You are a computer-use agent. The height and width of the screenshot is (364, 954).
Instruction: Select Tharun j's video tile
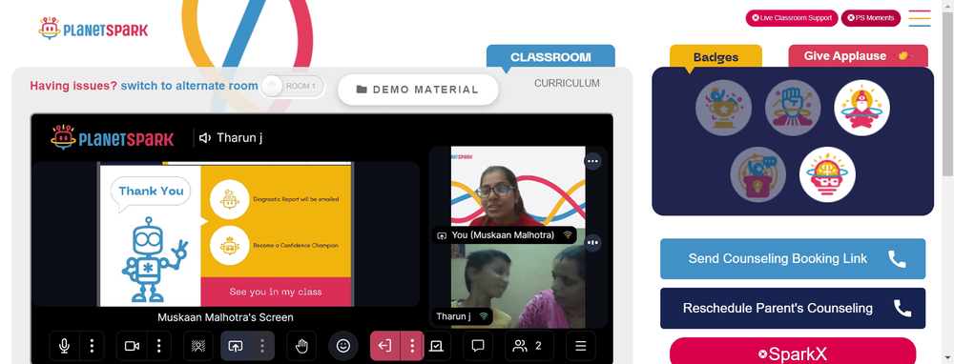(518, 286)
